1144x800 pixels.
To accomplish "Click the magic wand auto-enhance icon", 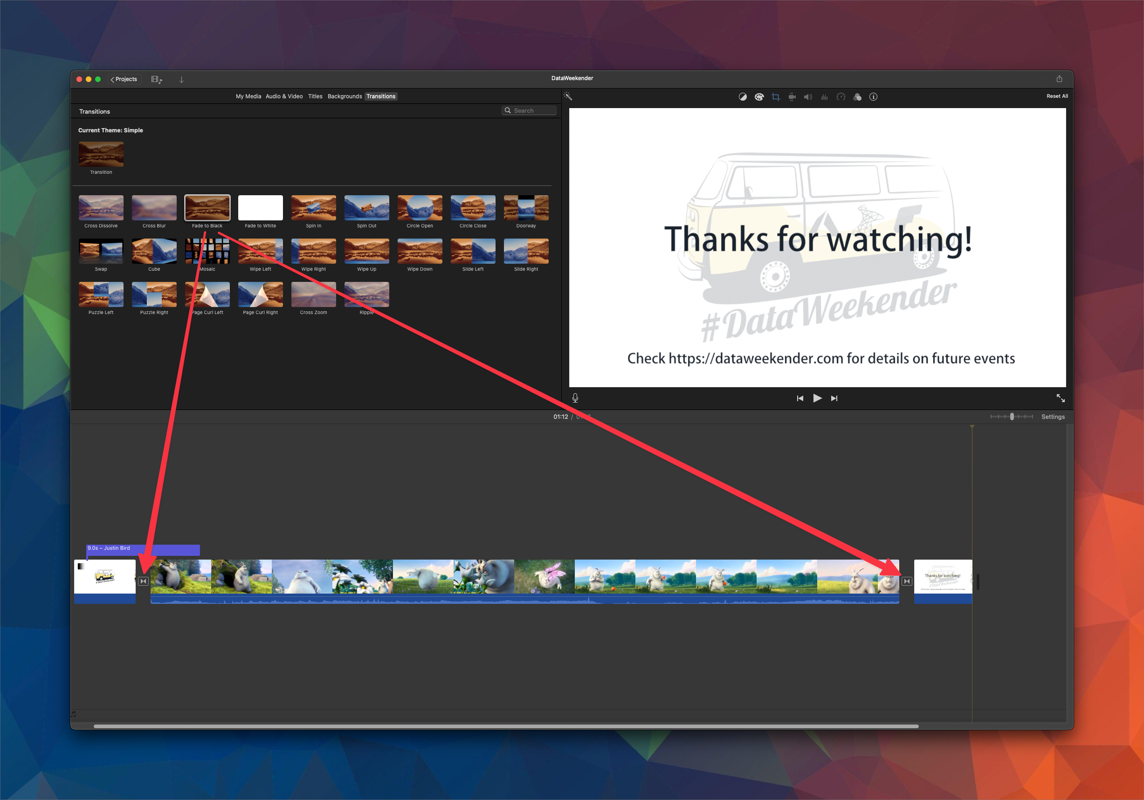I will click(x=568, y=96).
